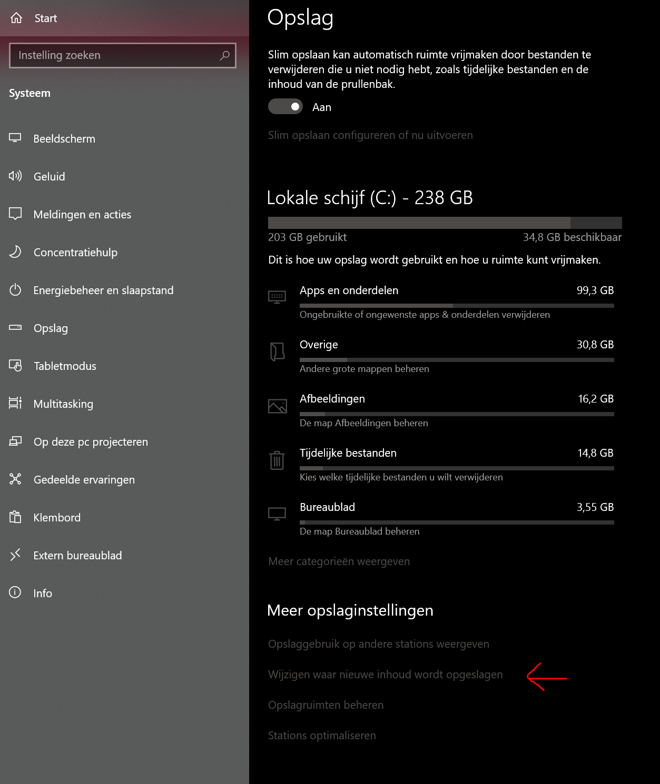The height and width of the screenshot is (784, 660).
Task: Click the Info circle icon
Action: click(15, 592)
